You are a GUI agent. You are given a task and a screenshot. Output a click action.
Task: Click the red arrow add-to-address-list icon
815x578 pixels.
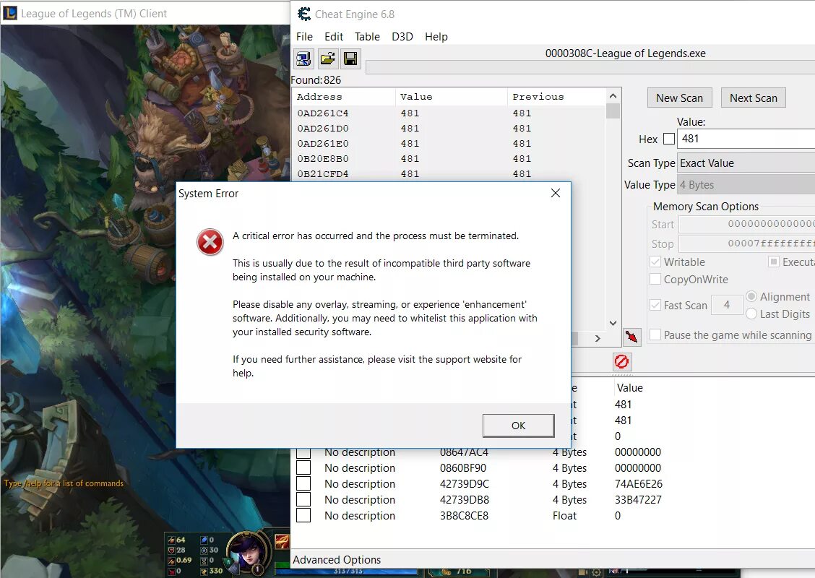(631, 337)
